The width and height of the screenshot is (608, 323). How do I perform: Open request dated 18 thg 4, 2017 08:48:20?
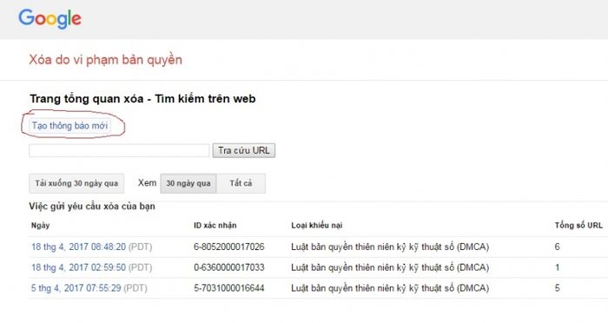pos(79,247)
